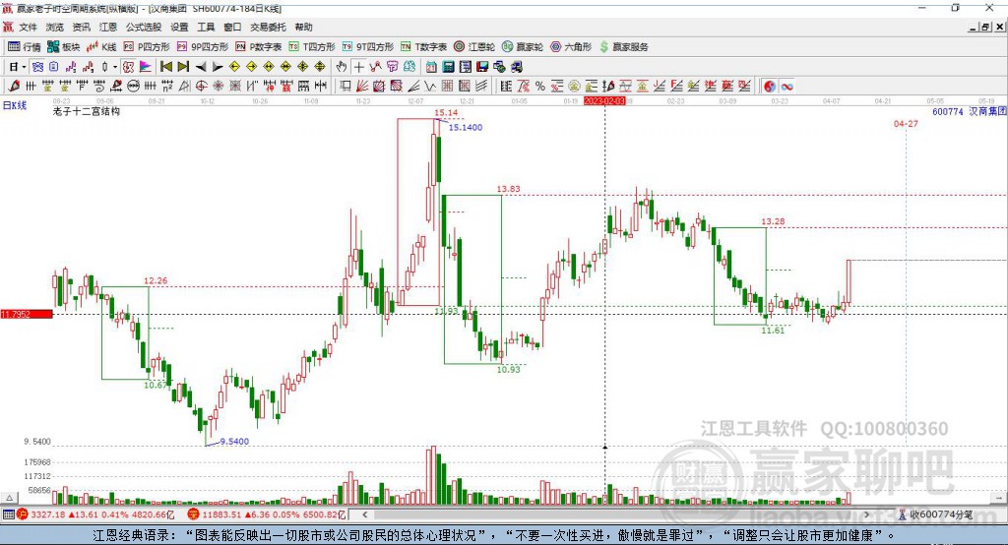
Task: Open the 9T四方形 tool
Action: tap(368, 47)
